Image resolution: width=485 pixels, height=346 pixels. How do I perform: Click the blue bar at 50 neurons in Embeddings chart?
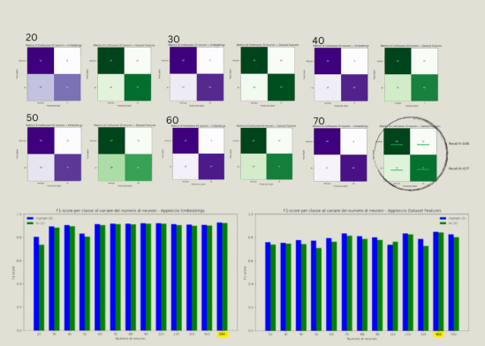click(82, 282)
